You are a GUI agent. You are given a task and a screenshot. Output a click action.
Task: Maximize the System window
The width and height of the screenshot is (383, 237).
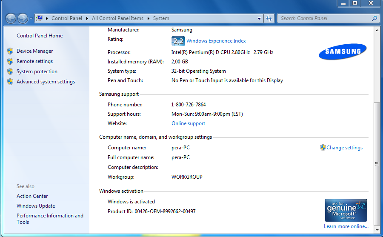355,3
